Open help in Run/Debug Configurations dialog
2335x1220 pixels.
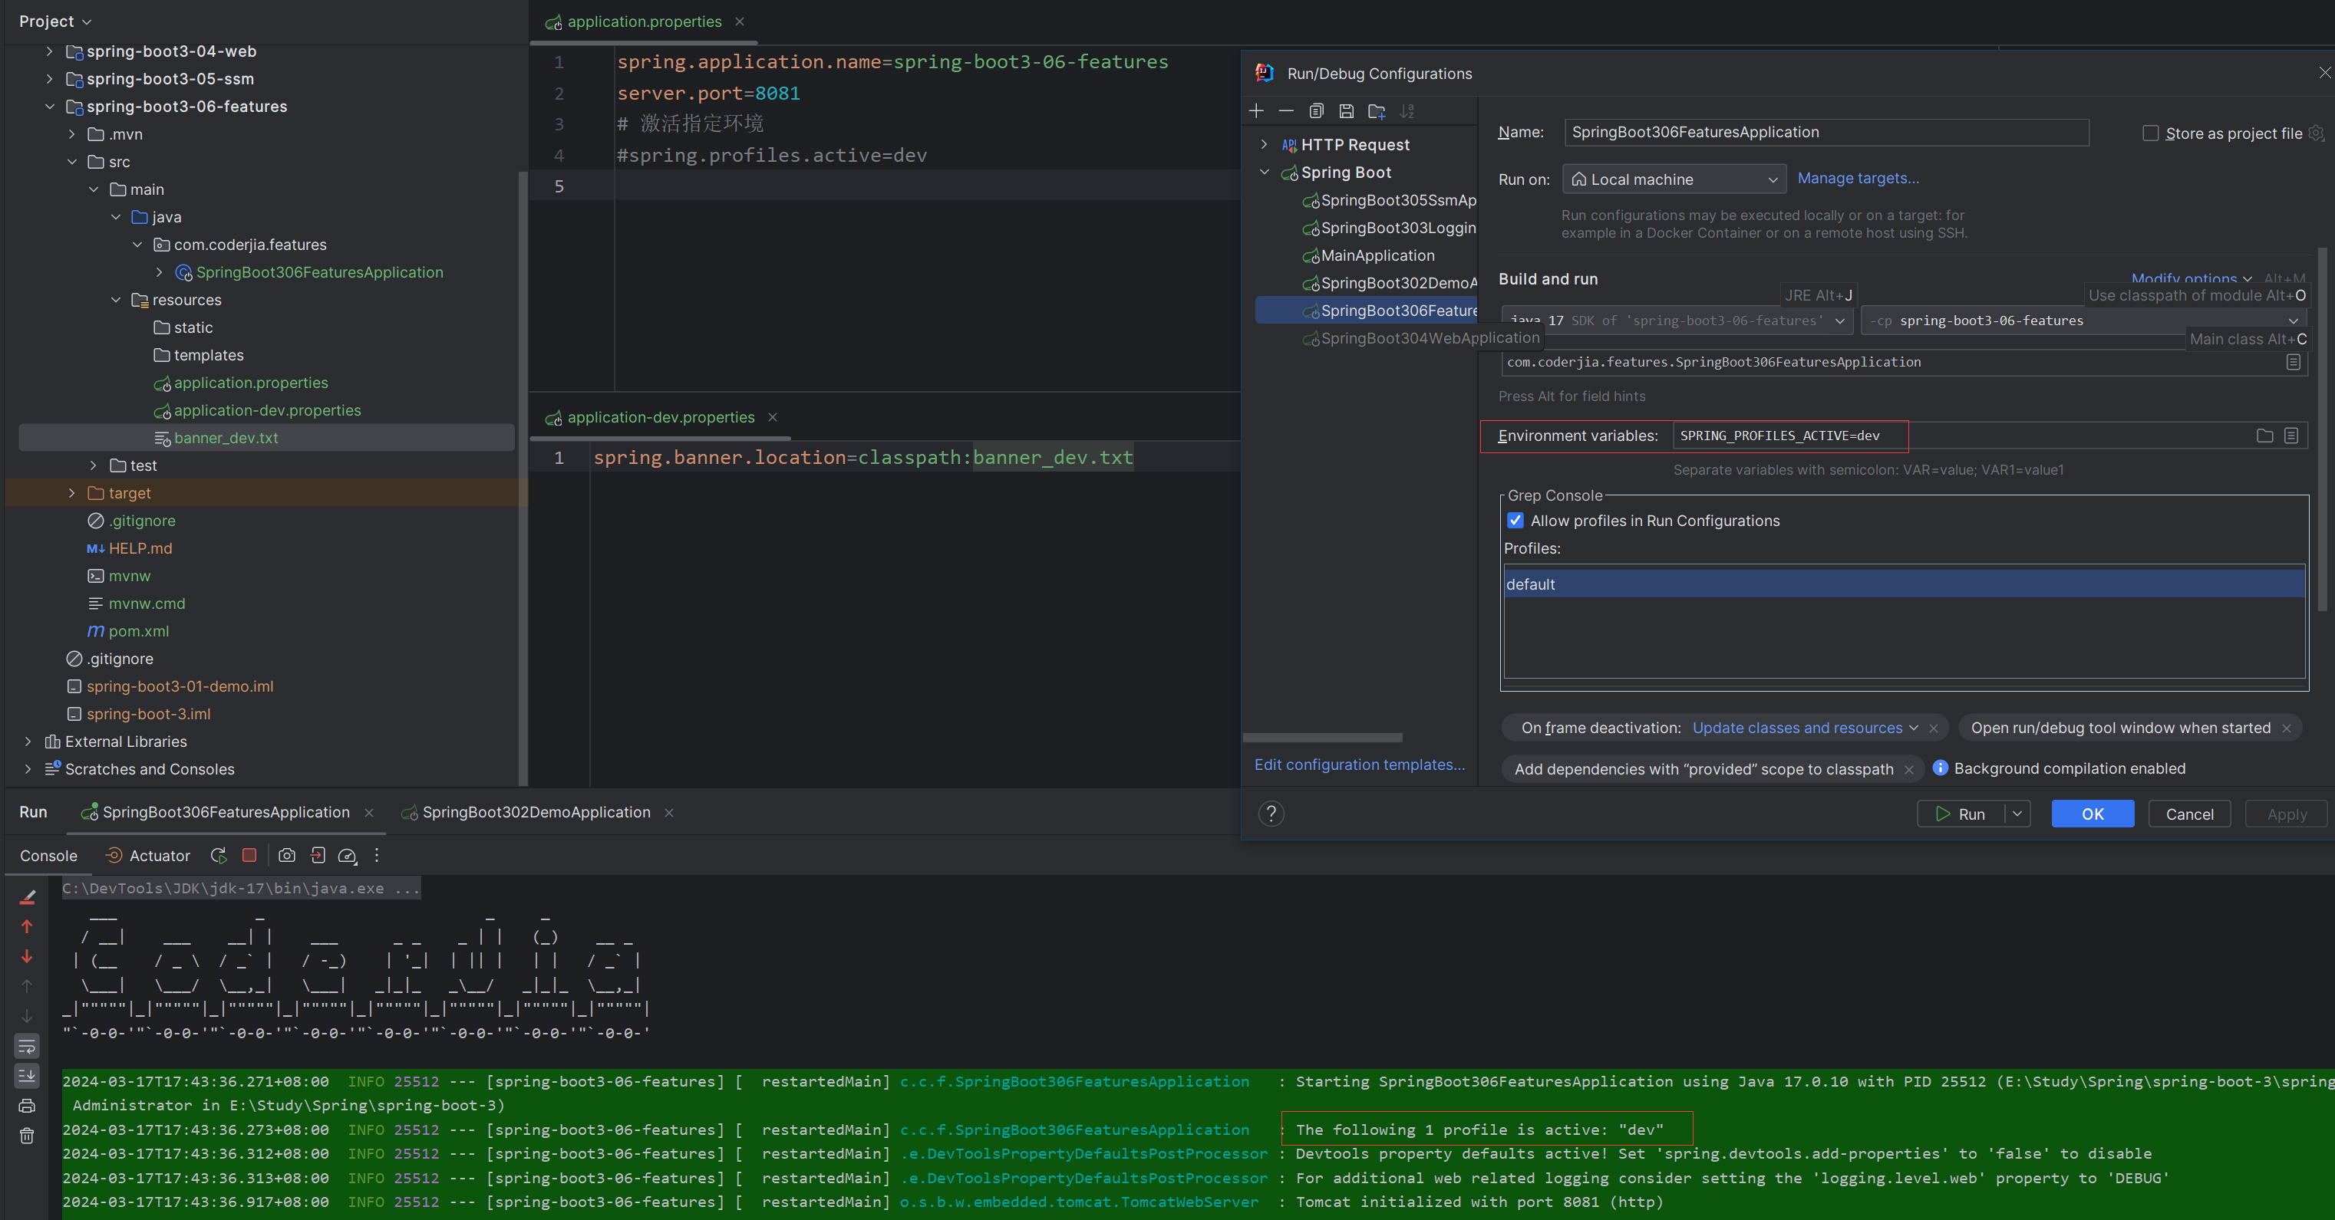tap(1271, 814)
